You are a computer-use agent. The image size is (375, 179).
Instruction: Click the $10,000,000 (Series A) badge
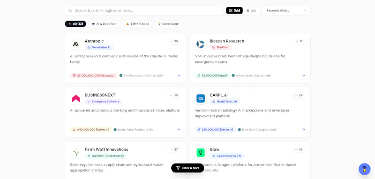[x=215, y=130]
